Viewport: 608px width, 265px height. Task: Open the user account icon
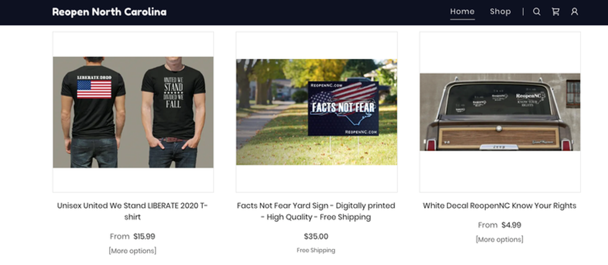pyautogui.click(x=574, y=12)
